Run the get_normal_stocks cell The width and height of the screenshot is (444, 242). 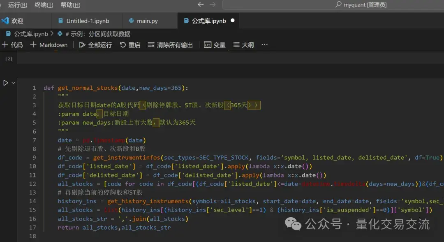pos(5,83)
